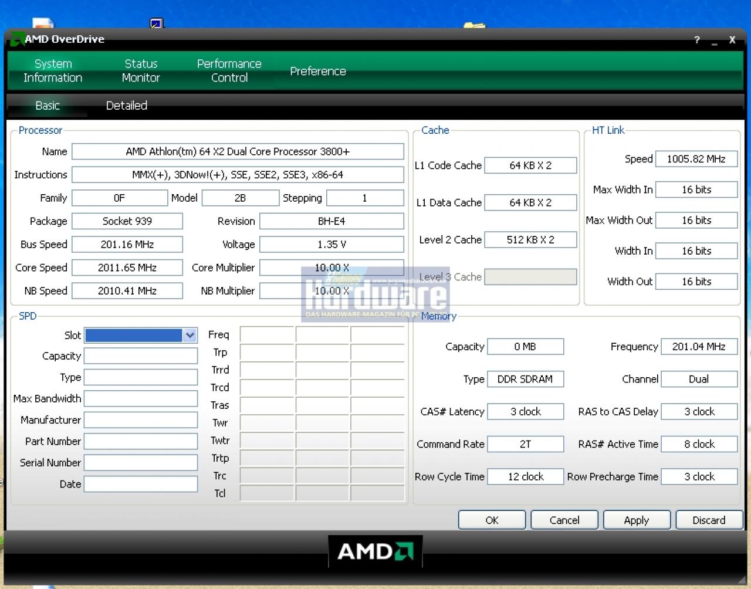Click the CAS# Latency value
Viewport: 751px width, 589px height.
click(x=525, y=412)
